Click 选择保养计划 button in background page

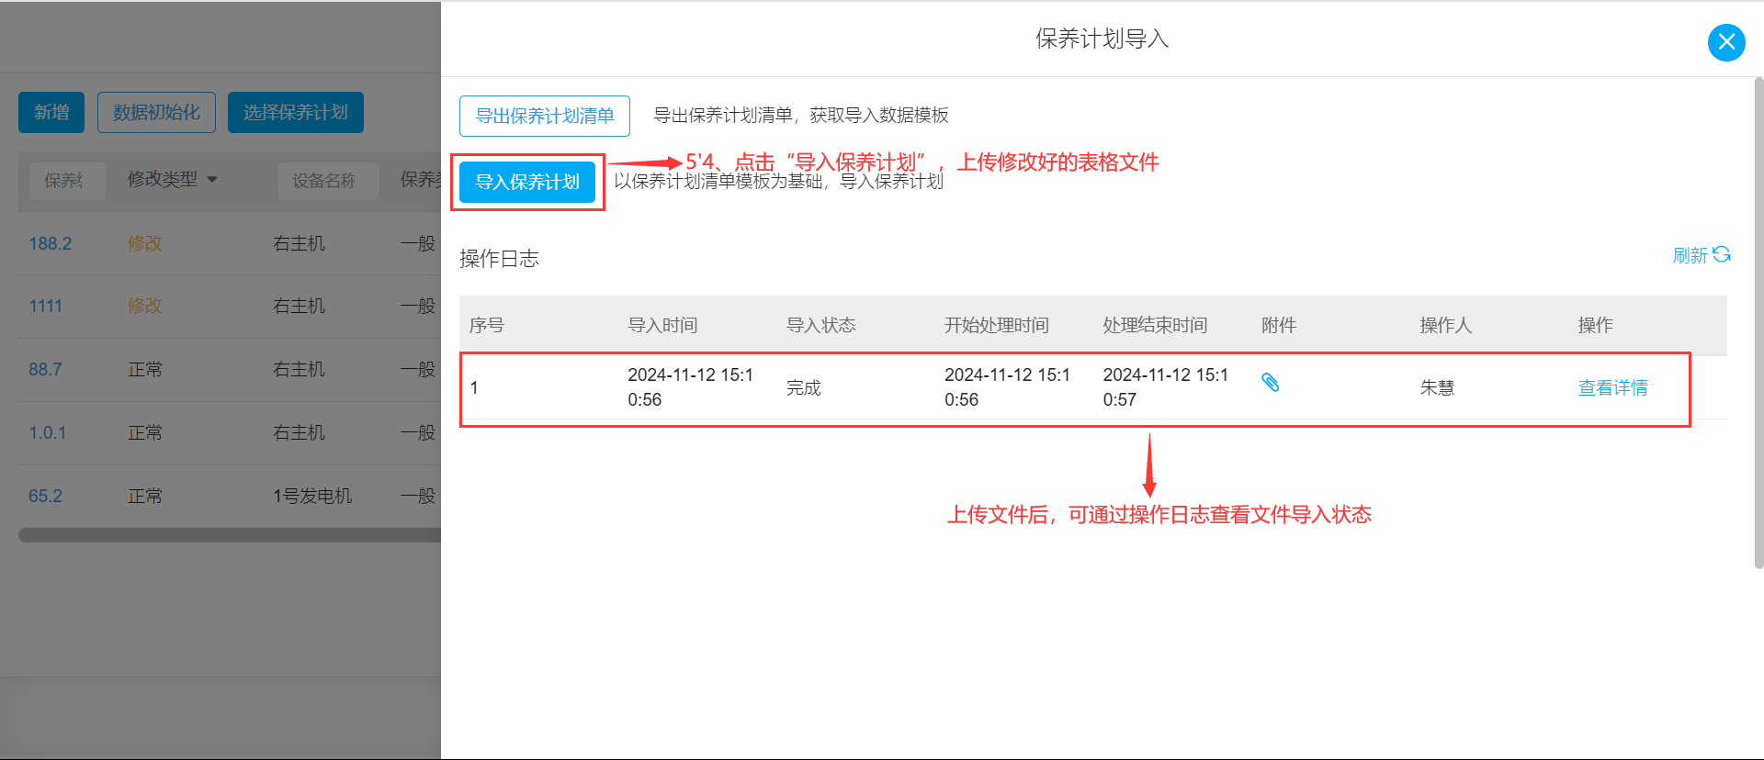pyautogui.click(x=296, y=112)
